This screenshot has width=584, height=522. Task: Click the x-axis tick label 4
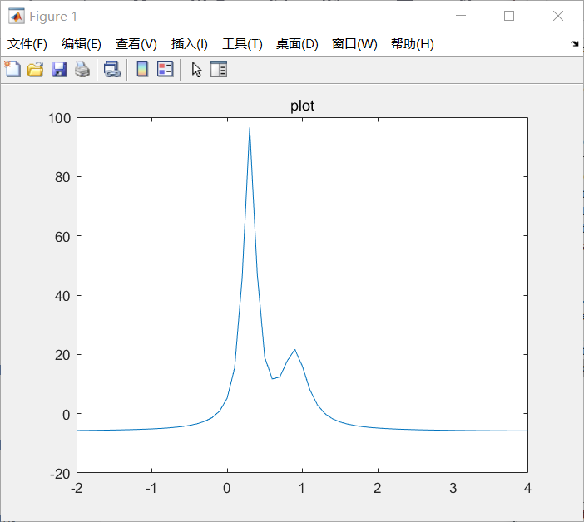pyautogui.click(x=527, y=488)
